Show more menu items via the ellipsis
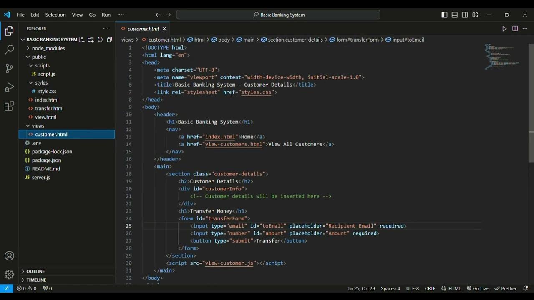Image resolution: width=534 pixels, height=300 pixels. [121, 15]
